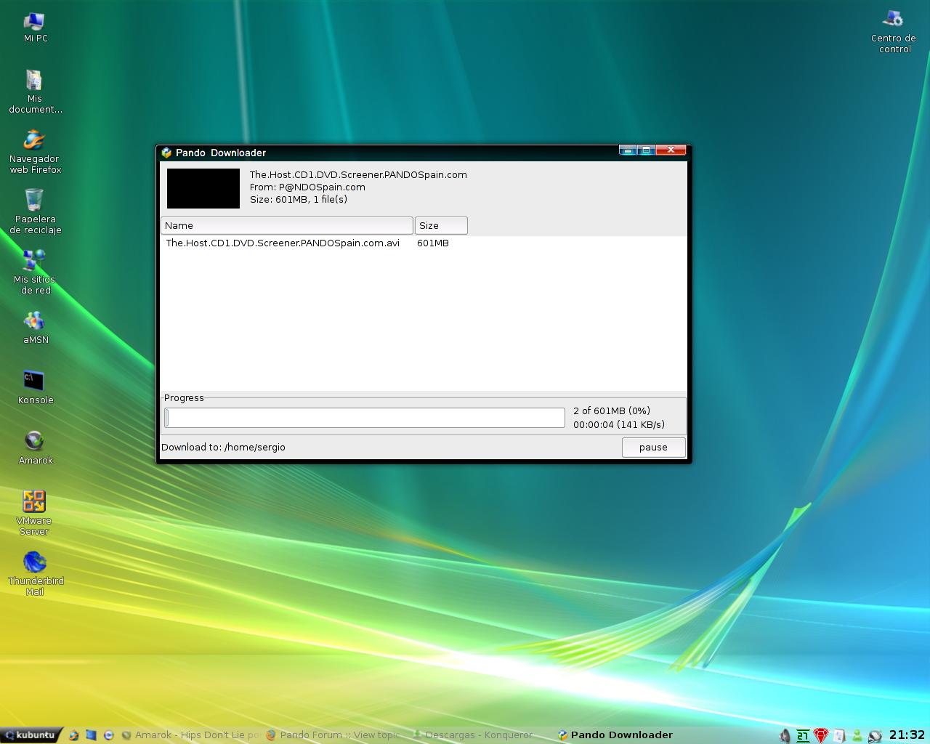The image size is (930, 744).
Task: Launch the Konsole desktop icon
Action: pos(35,387)
